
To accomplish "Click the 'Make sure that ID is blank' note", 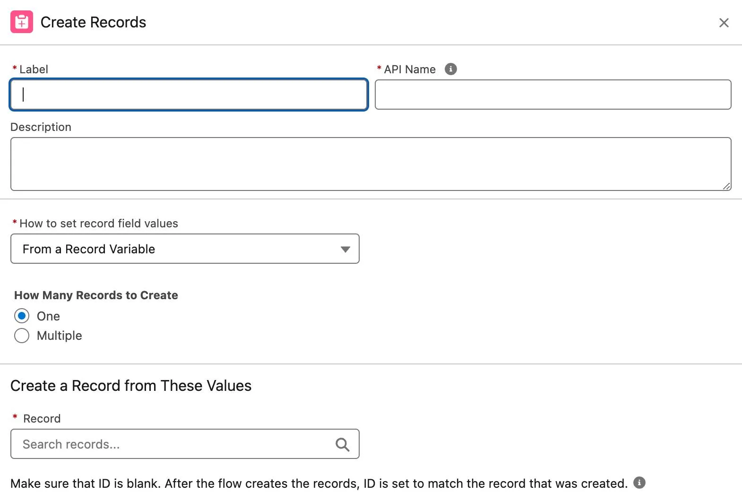I will (x=319, y=484).
